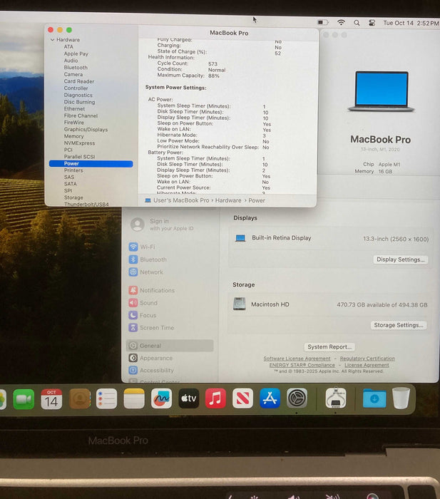Click battery status icon in menu bar

point(323,22)
